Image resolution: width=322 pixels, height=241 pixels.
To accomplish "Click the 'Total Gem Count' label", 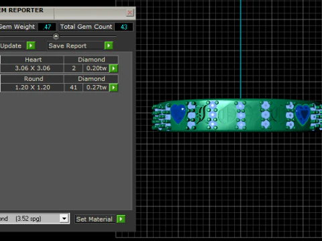I will pos(86,27).
